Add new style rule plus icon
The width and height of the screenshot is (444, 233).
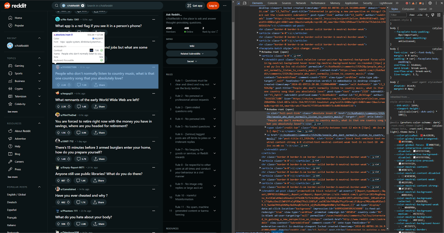coord(427,15)
